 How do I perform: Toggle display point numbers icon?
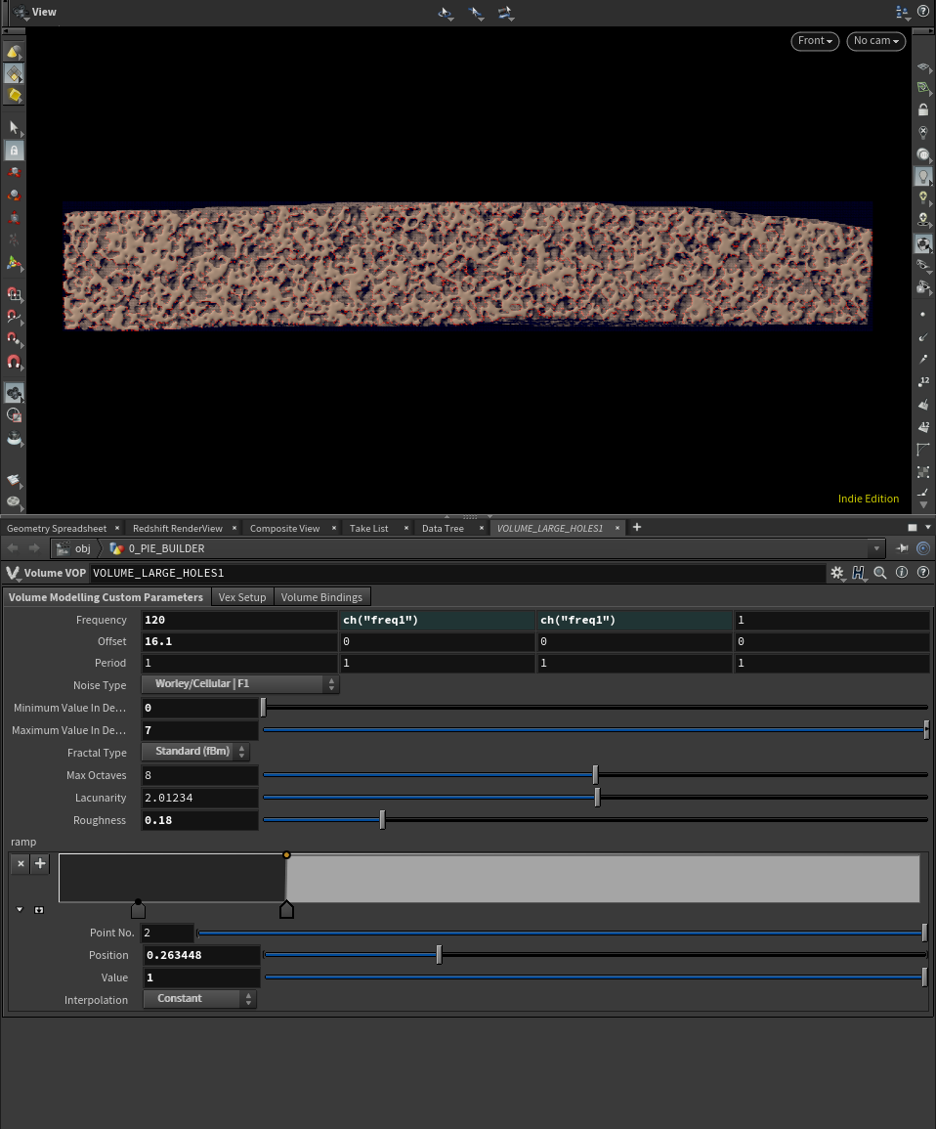click(923, 381)
